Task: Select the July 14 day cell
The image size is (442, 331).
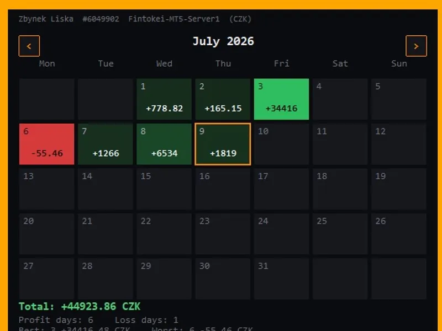Action: (x=106, y=189)
